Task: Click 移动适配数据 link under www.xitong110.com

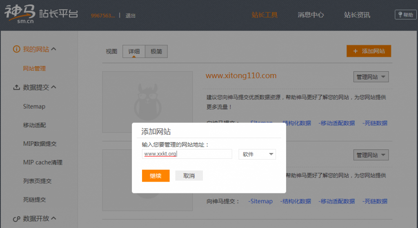Action: click(x=337, y=123)
